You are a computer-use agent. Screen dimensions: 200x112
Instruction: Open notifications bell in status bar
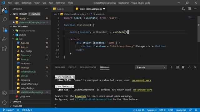[x=196, y=110]
